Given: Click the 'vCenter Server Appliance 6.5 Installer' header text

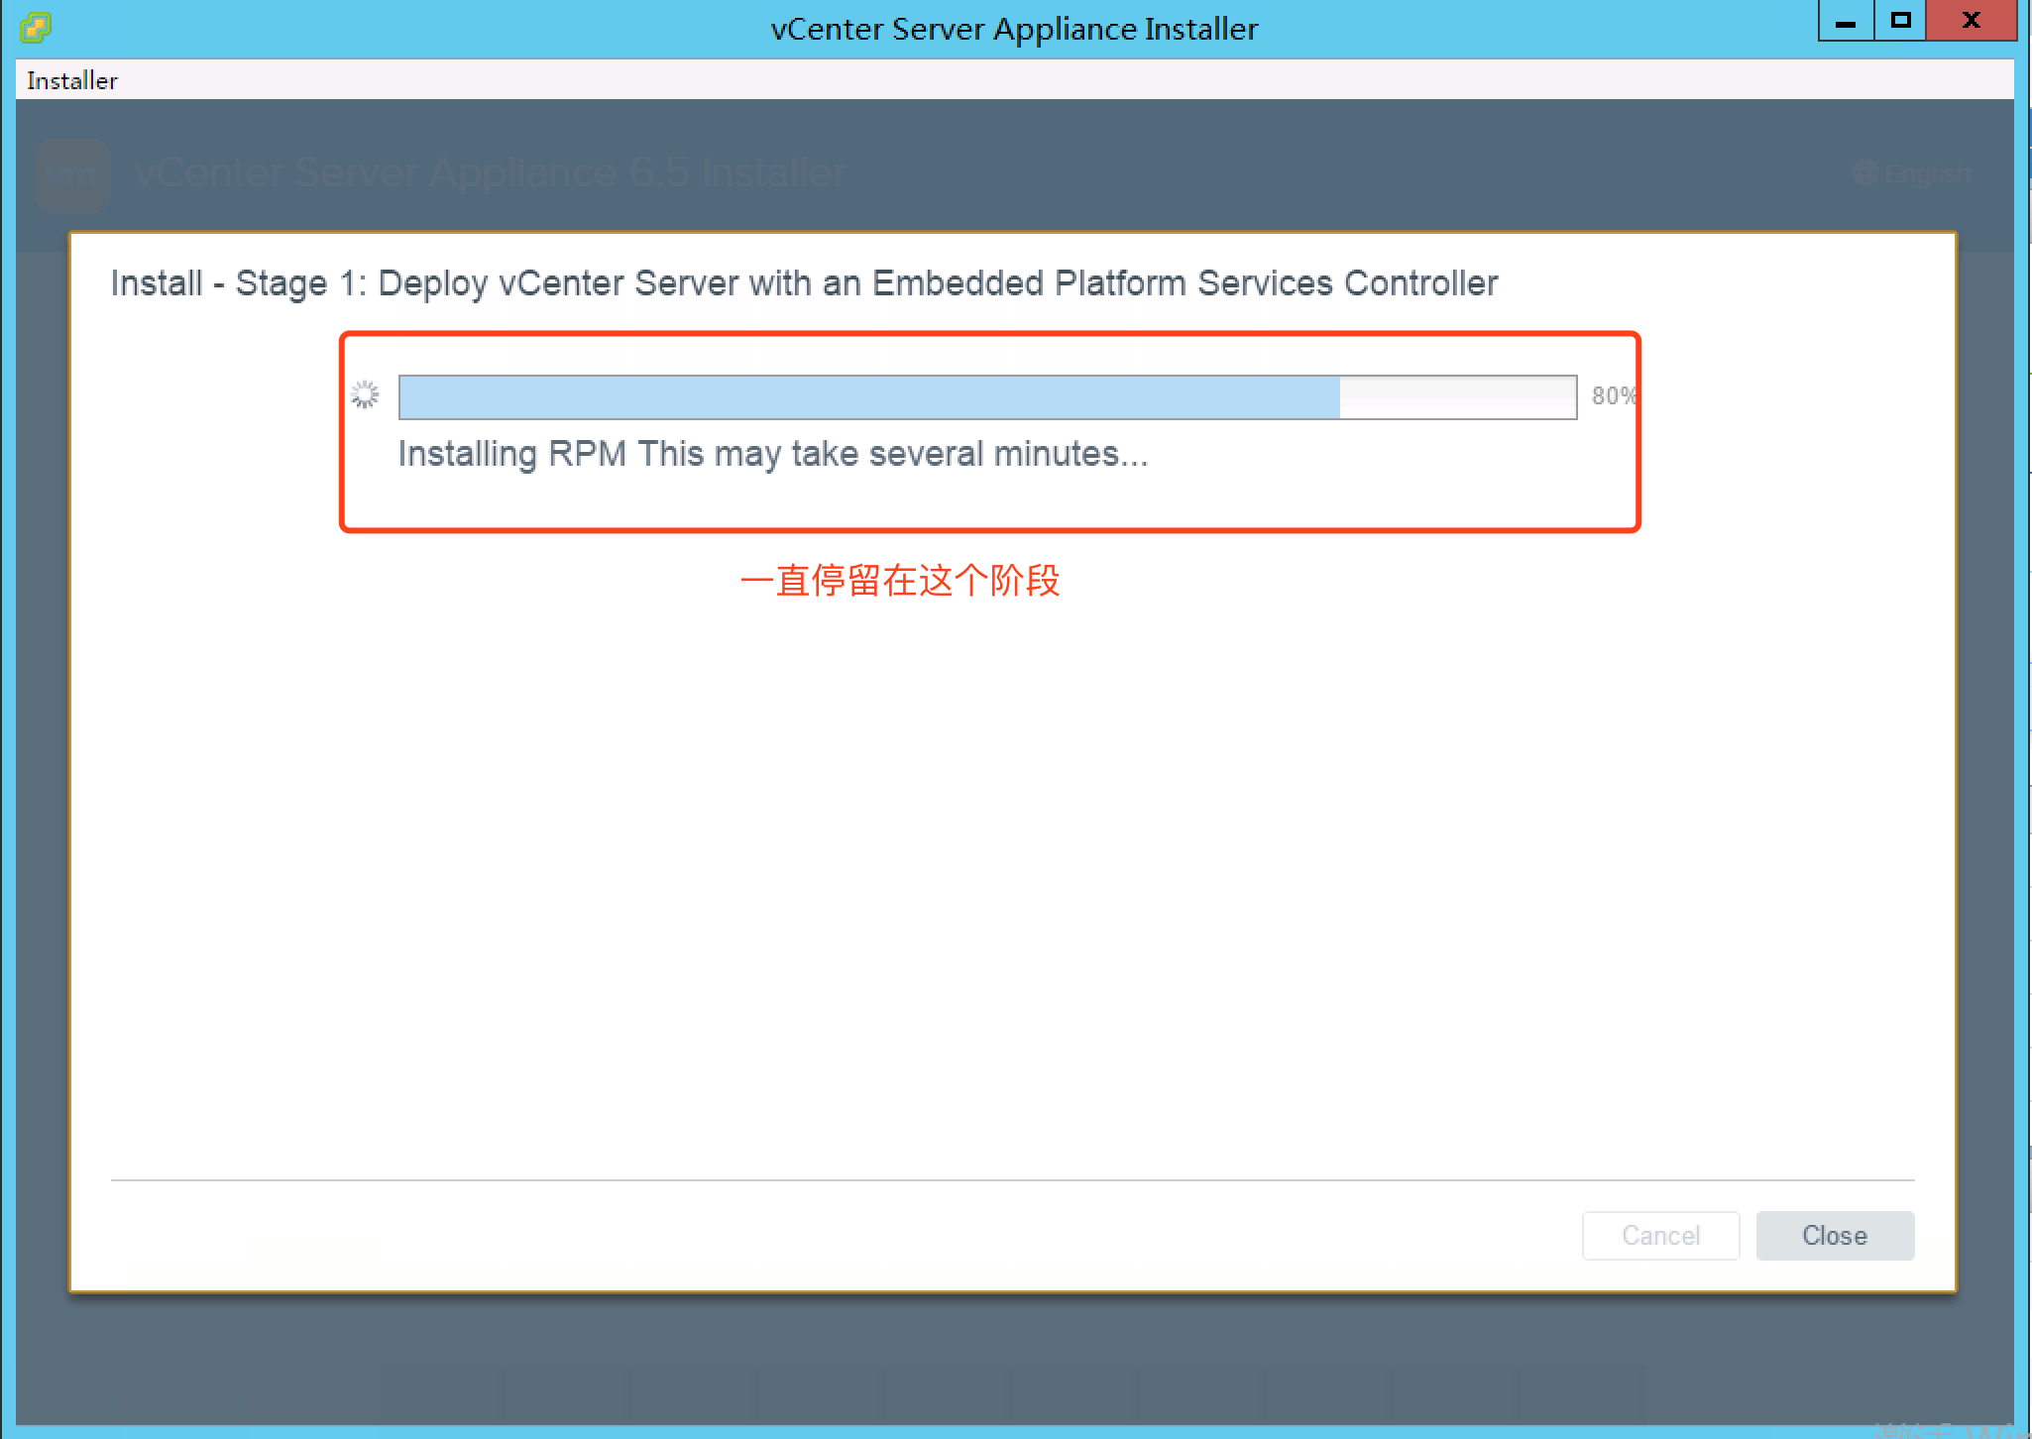Looking at the screenshot, I should click(x=490, y=173).
